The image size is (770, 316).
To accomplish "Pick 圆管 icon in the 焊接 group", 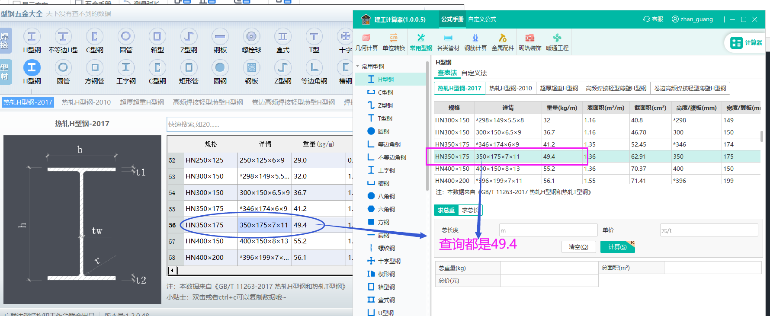I will (126, 41).
